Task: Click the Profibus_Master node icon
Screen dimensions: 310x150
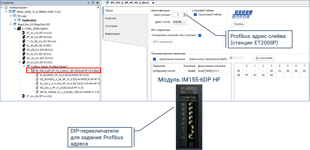Action: pyautogui.click(x=28, y=67)
